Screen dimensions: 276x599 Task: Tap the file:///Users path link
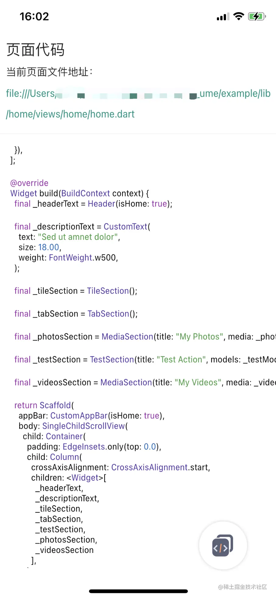click(30, 93)
